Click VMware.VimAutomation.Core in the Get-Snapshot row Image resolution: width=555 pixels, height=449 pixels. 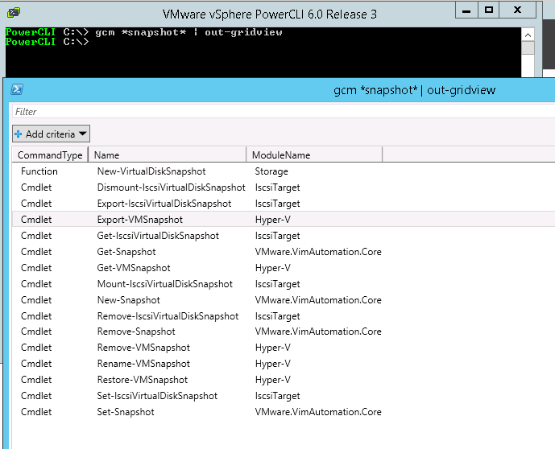pyautogui.click(x=318, y=252)
